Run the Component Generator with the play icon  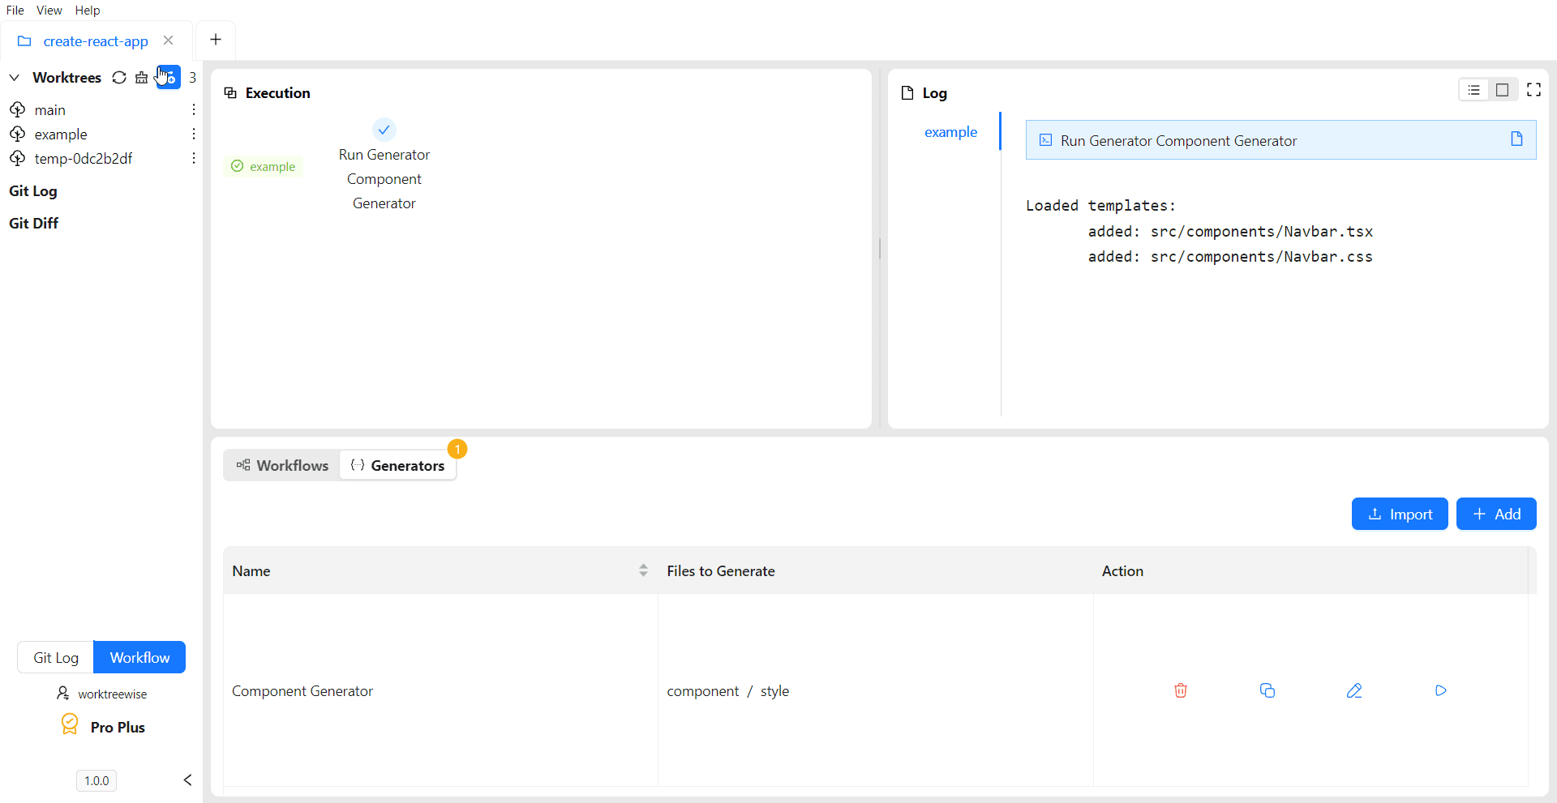(1440, 690)
